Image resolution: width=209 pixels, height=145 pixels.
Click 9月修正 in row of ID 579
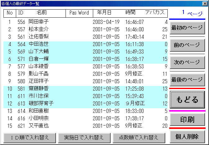pyautogui.click(x=134, y=74)
